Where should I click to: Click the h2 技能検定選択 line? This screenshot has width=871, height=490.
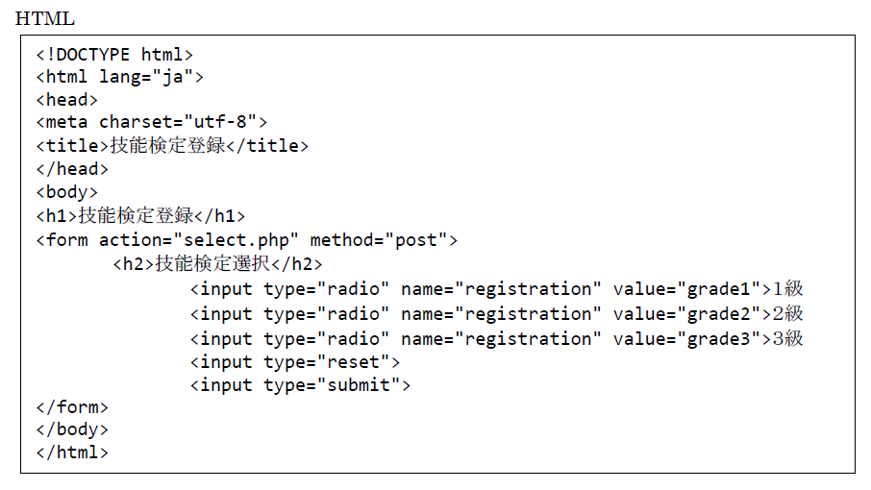[217, 263]
